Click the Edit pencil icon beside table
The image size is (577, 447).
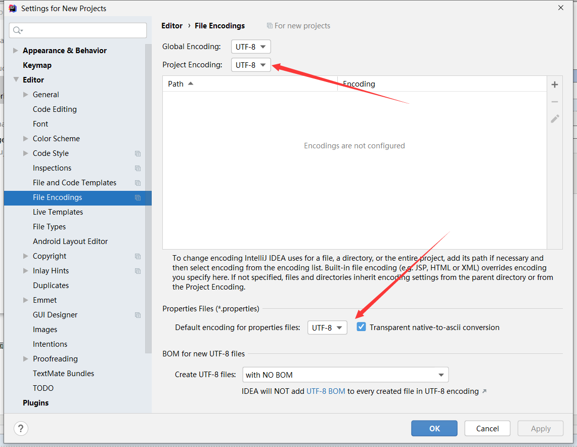(x=555, y=118)
